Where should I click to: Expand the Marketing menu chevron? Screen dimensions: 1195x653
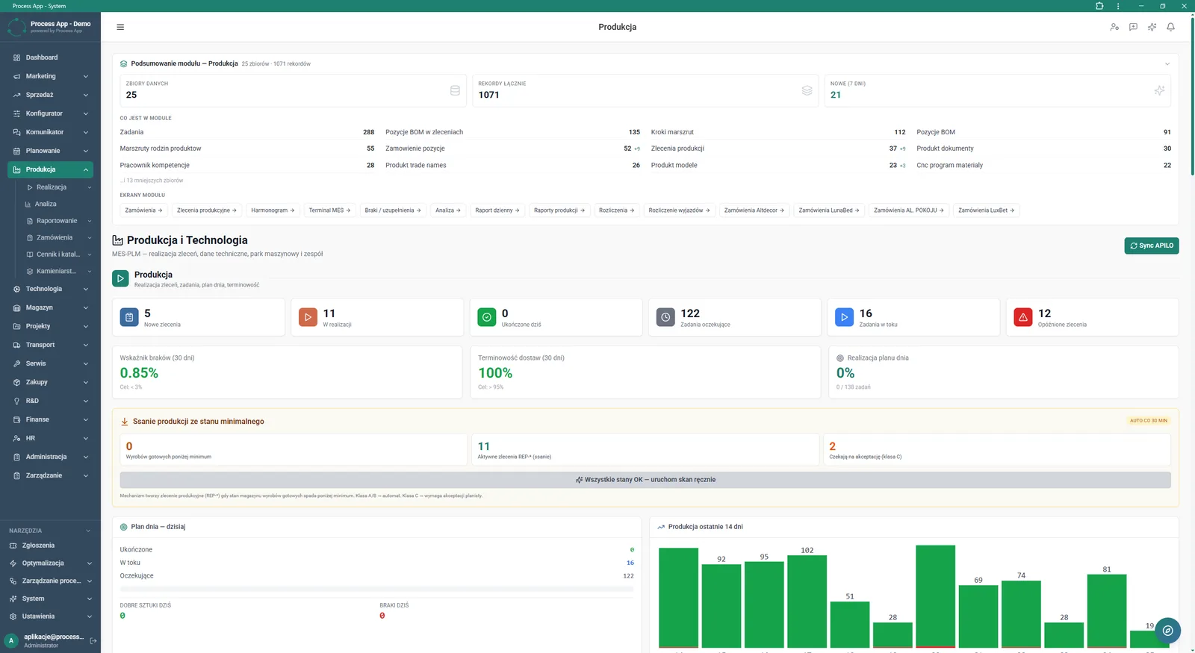point(86,76)
